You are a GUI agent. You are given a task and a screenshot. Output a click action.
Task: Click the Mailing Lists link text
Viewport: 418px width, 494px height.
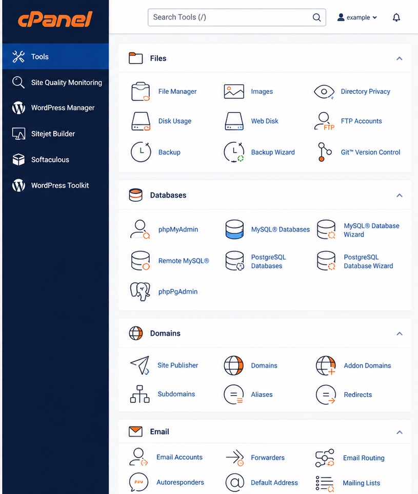pyautogui.click(x=362, y=483)
